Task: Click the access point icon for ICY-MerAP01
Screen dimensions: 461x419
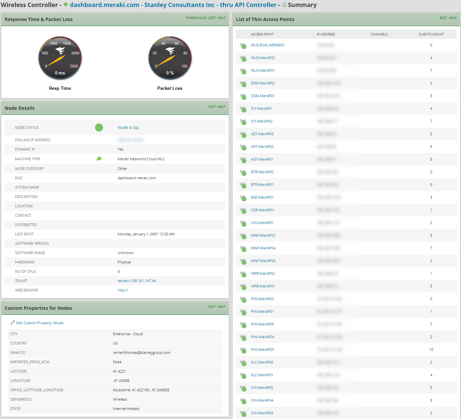Action: [243, 109]
